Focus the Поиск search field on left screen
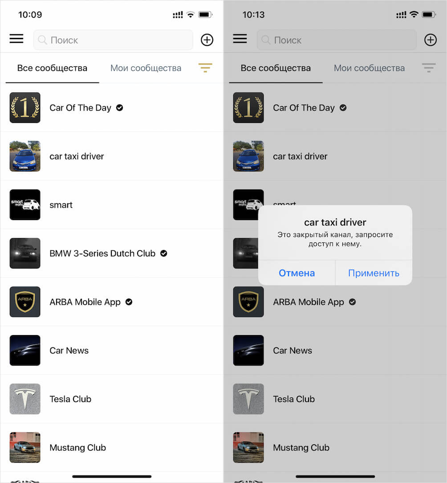 coord(113,40)
